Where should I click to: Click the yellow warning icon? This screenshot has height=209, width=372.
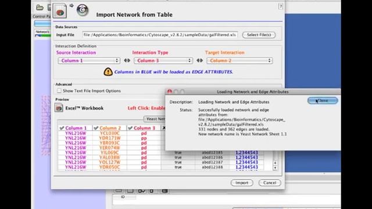coord(108,71)
